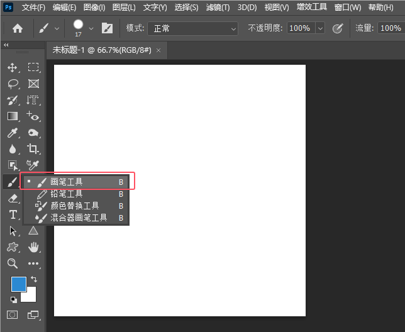Open the 文字(Y) menu
The image size is (405, 332).
(x=155, y=8)
